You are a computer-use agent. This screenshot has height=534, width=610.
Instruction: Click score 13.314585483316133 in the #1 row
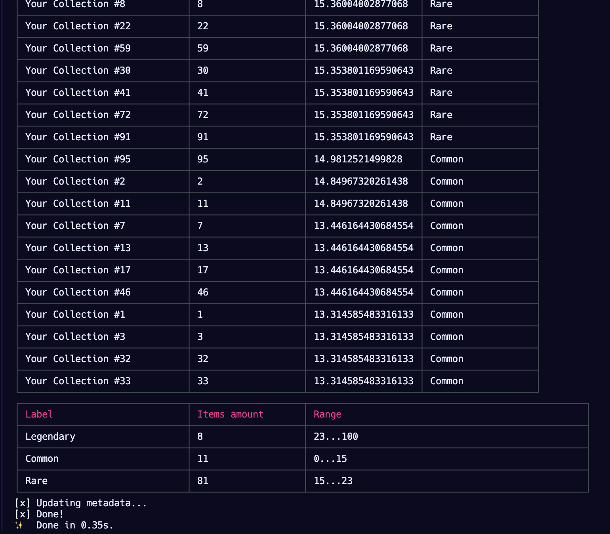(364, 315)
